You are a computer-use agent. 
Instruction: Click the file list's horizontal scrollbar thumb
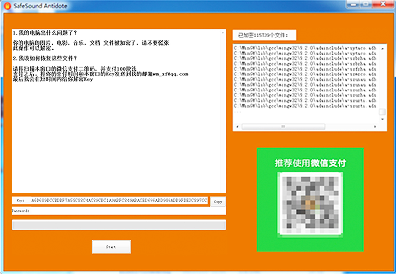coord(283,127)
